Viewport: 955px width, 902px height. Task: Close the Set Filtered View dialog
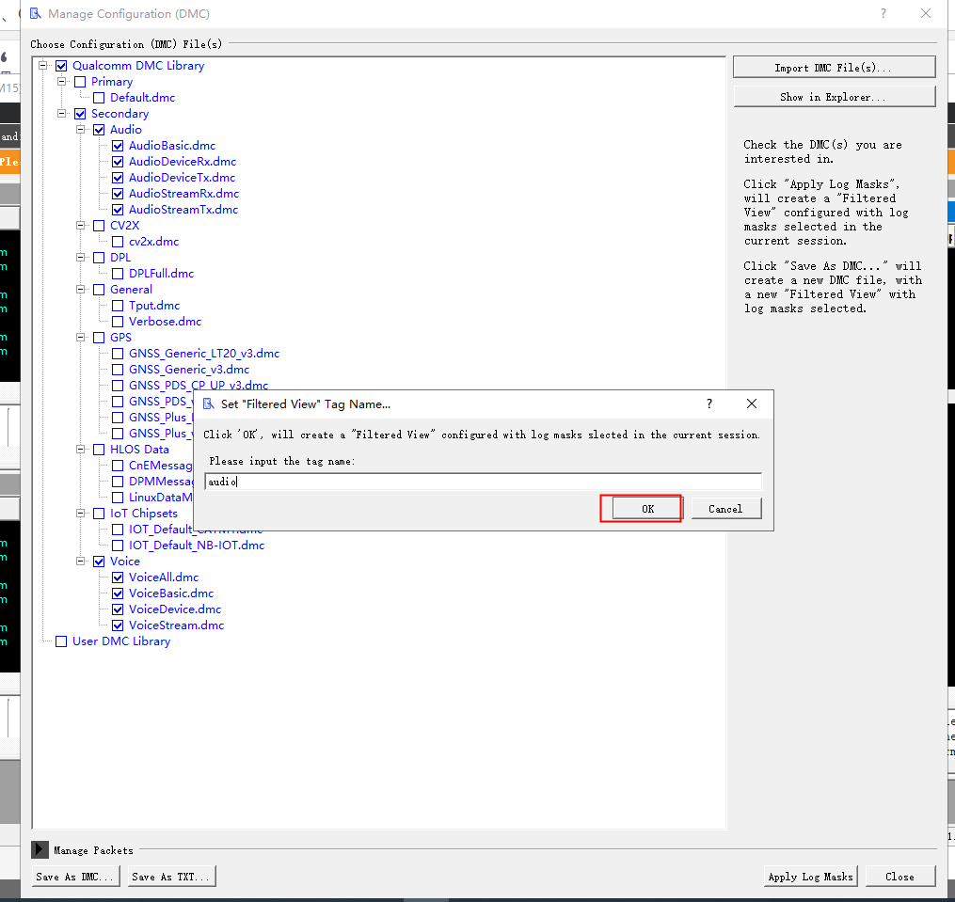pos(752,404)
